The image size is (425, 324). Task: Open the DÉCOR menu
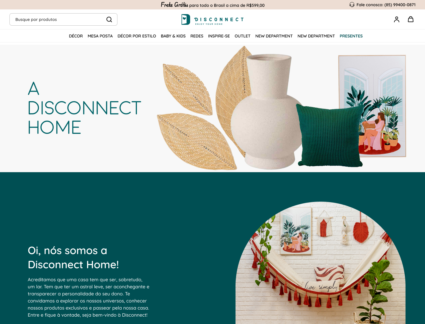(76, 36)
